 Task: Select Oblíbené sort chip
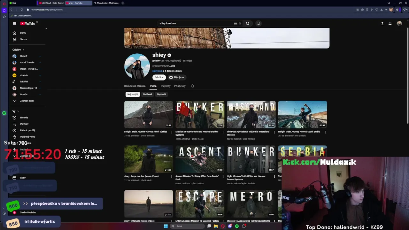tap(147, 94)
